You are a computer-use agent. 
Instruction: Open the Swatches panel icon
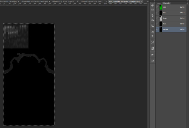pyautogui.click(x=153, y=9)
